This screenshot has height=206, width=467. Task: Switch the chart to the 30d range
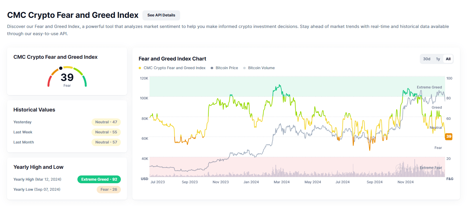click(x=427, y=59)
